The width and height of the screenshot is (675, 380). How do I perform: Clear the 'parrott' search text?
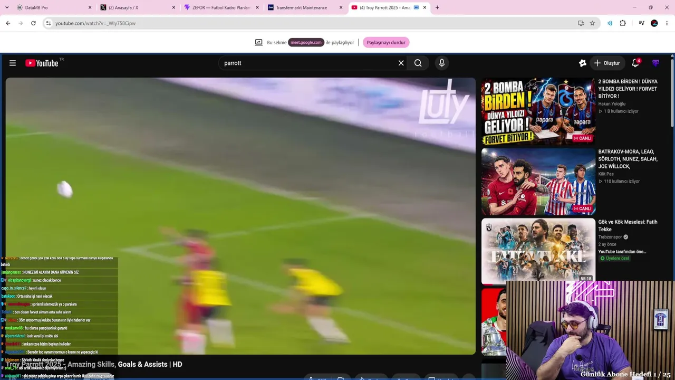point(401,63)
